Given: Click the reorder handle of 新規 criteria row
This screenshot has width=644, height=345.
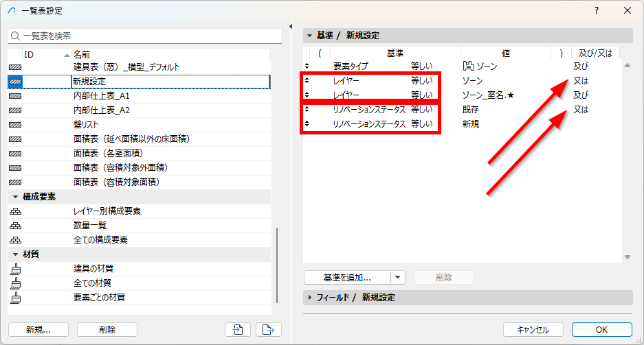Looking at the screenshot, I should click(x=307, y=123).
